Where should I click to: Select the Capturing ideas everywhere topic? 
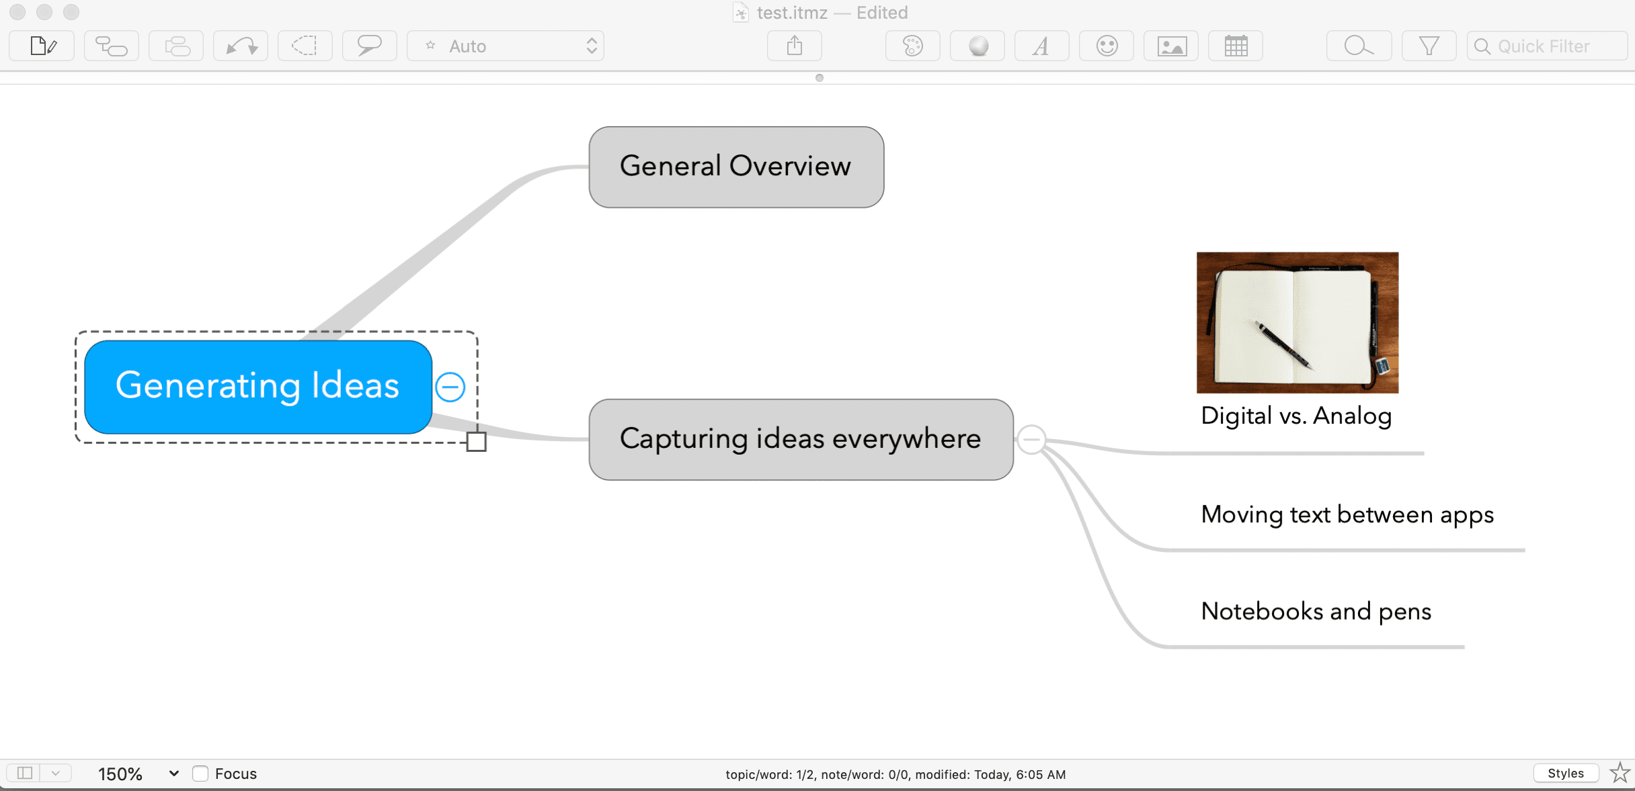[x=801, y=440]
